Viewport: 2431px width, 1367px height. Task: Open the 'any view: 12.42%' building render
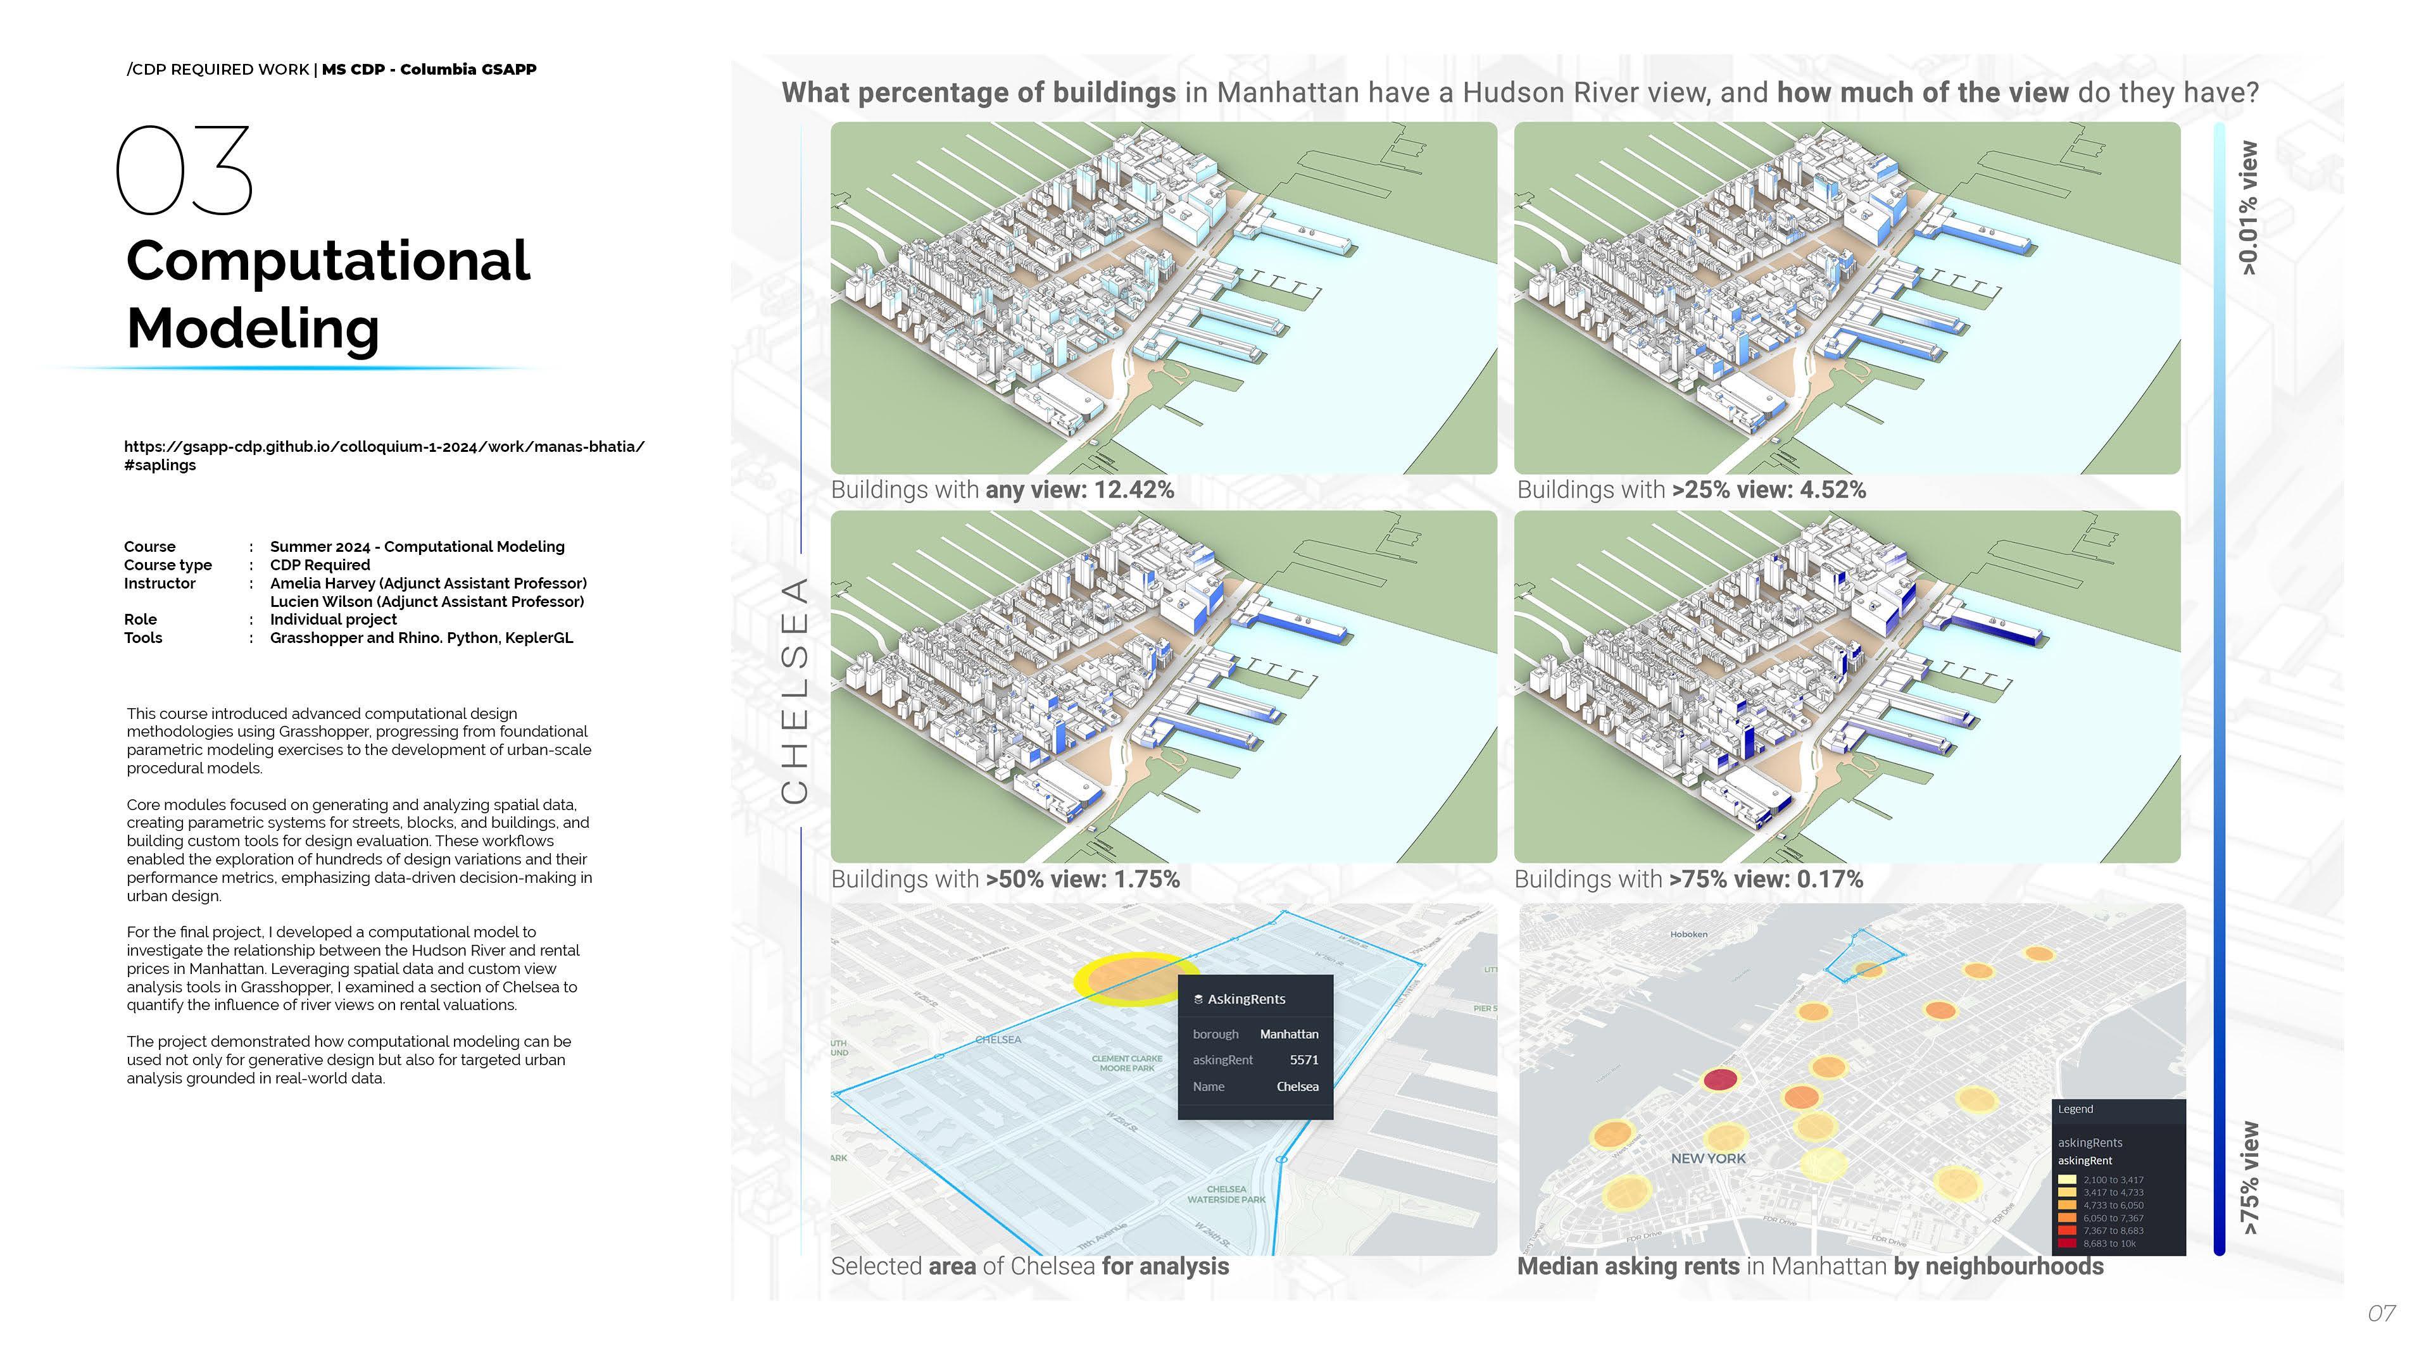(x=1163, y=298)
